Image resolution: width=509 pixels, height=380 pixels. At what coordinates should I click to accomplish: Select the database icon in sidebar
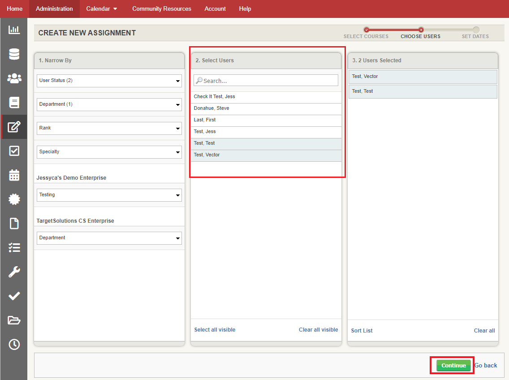[14, 54]
